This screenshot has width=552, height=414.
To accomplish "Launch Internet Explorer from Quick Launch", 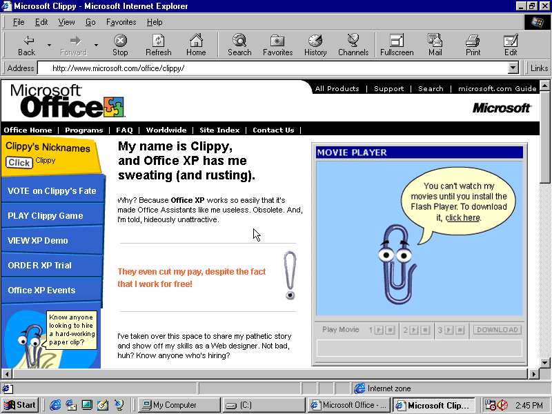I will (55, 405).
